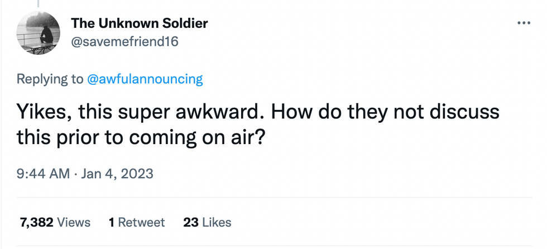The height and width of the screenshot is (249, 547).
Task: Click the @savemefriend16 handle
Action: [124, 41]
